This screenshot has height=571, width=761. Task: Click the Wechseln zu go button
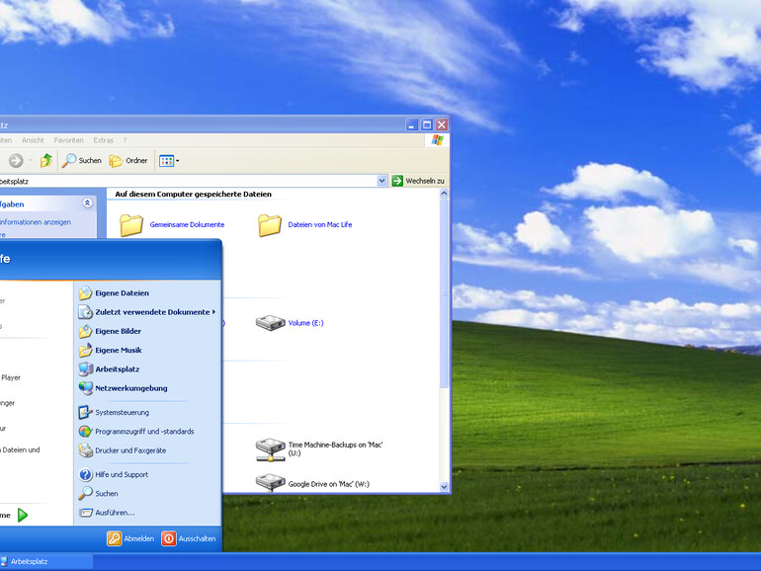418,181
